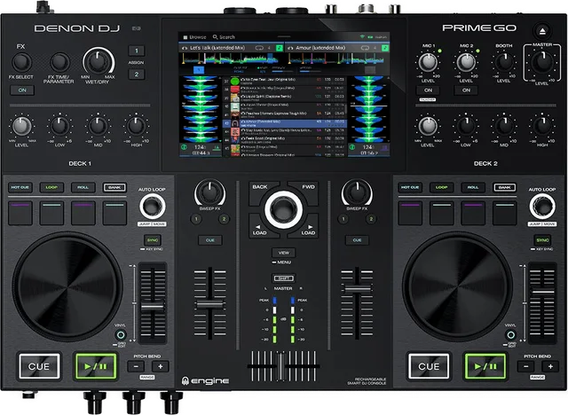Tap the Wi-Fi icon on the touchscreen
This screenshot has height=415, width=568.
[x=361, y=37]
